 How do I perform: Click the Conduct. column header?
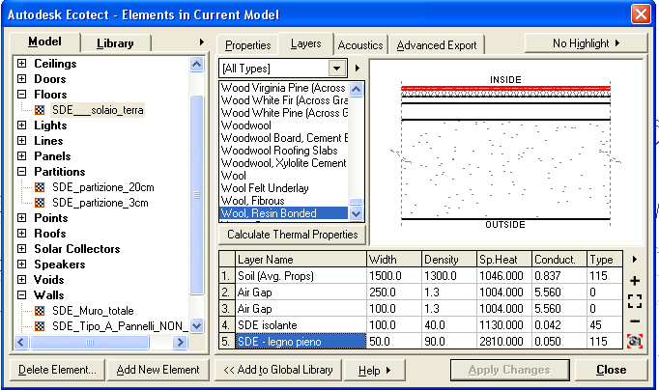559,260
